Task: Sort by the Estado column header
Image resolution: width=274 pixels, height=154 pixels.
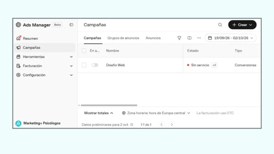Action: [193, 51]
